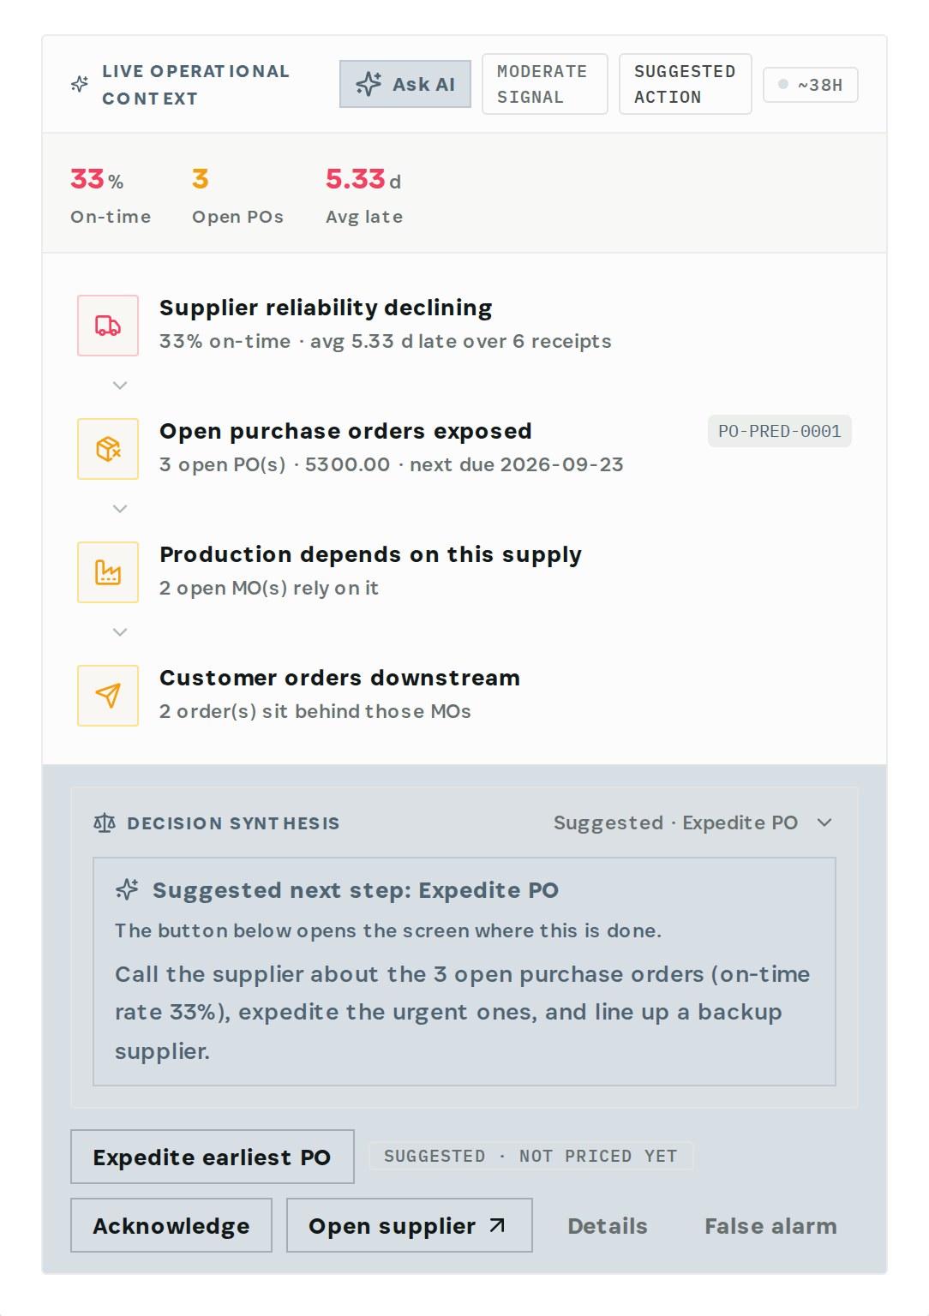Collapse the Suggested · Expedite PO dropdown
929x1316 pixels.
click(824, 822)
